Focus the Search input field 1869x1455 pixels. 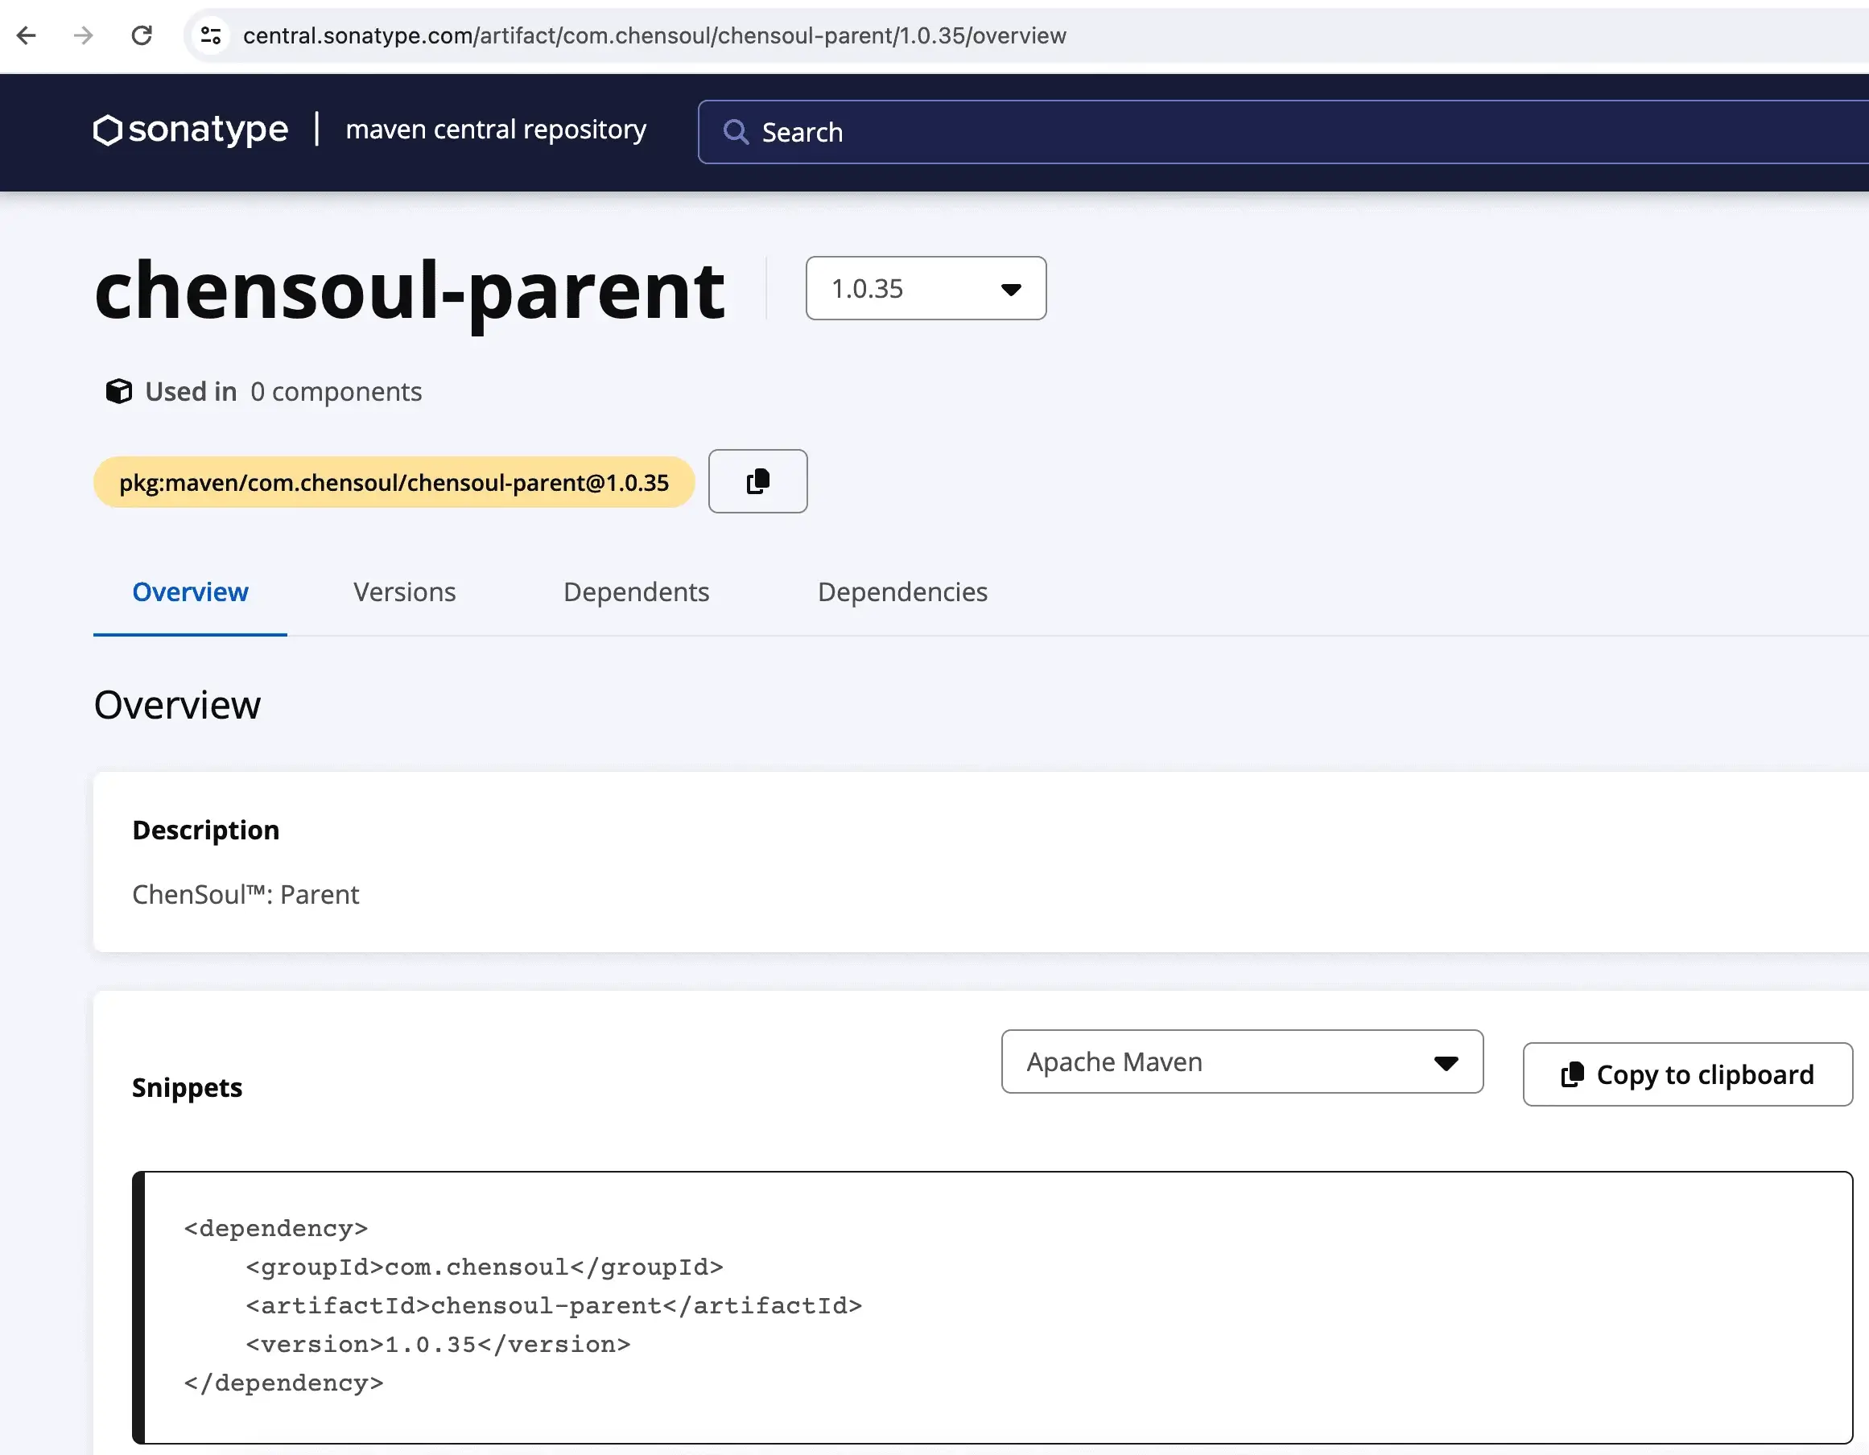[x=1284, y=132]
